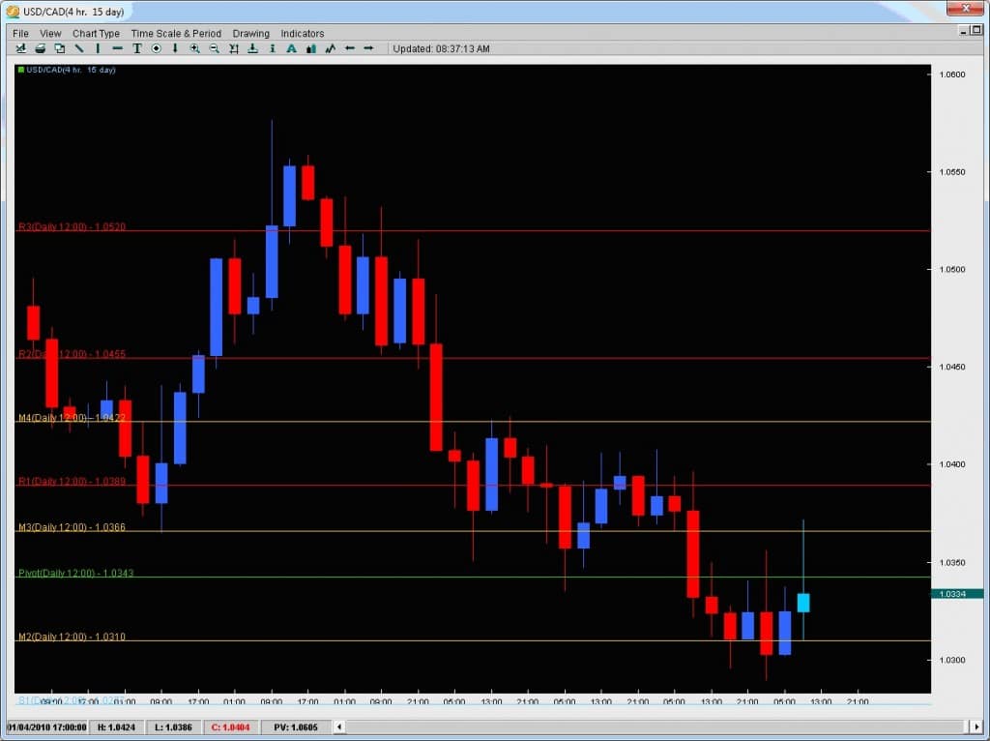Image resolution: width=990 pixels, height=741 pixels.
Task: Click the left arrow scroll icon
Action: click(x=349, y=48)
